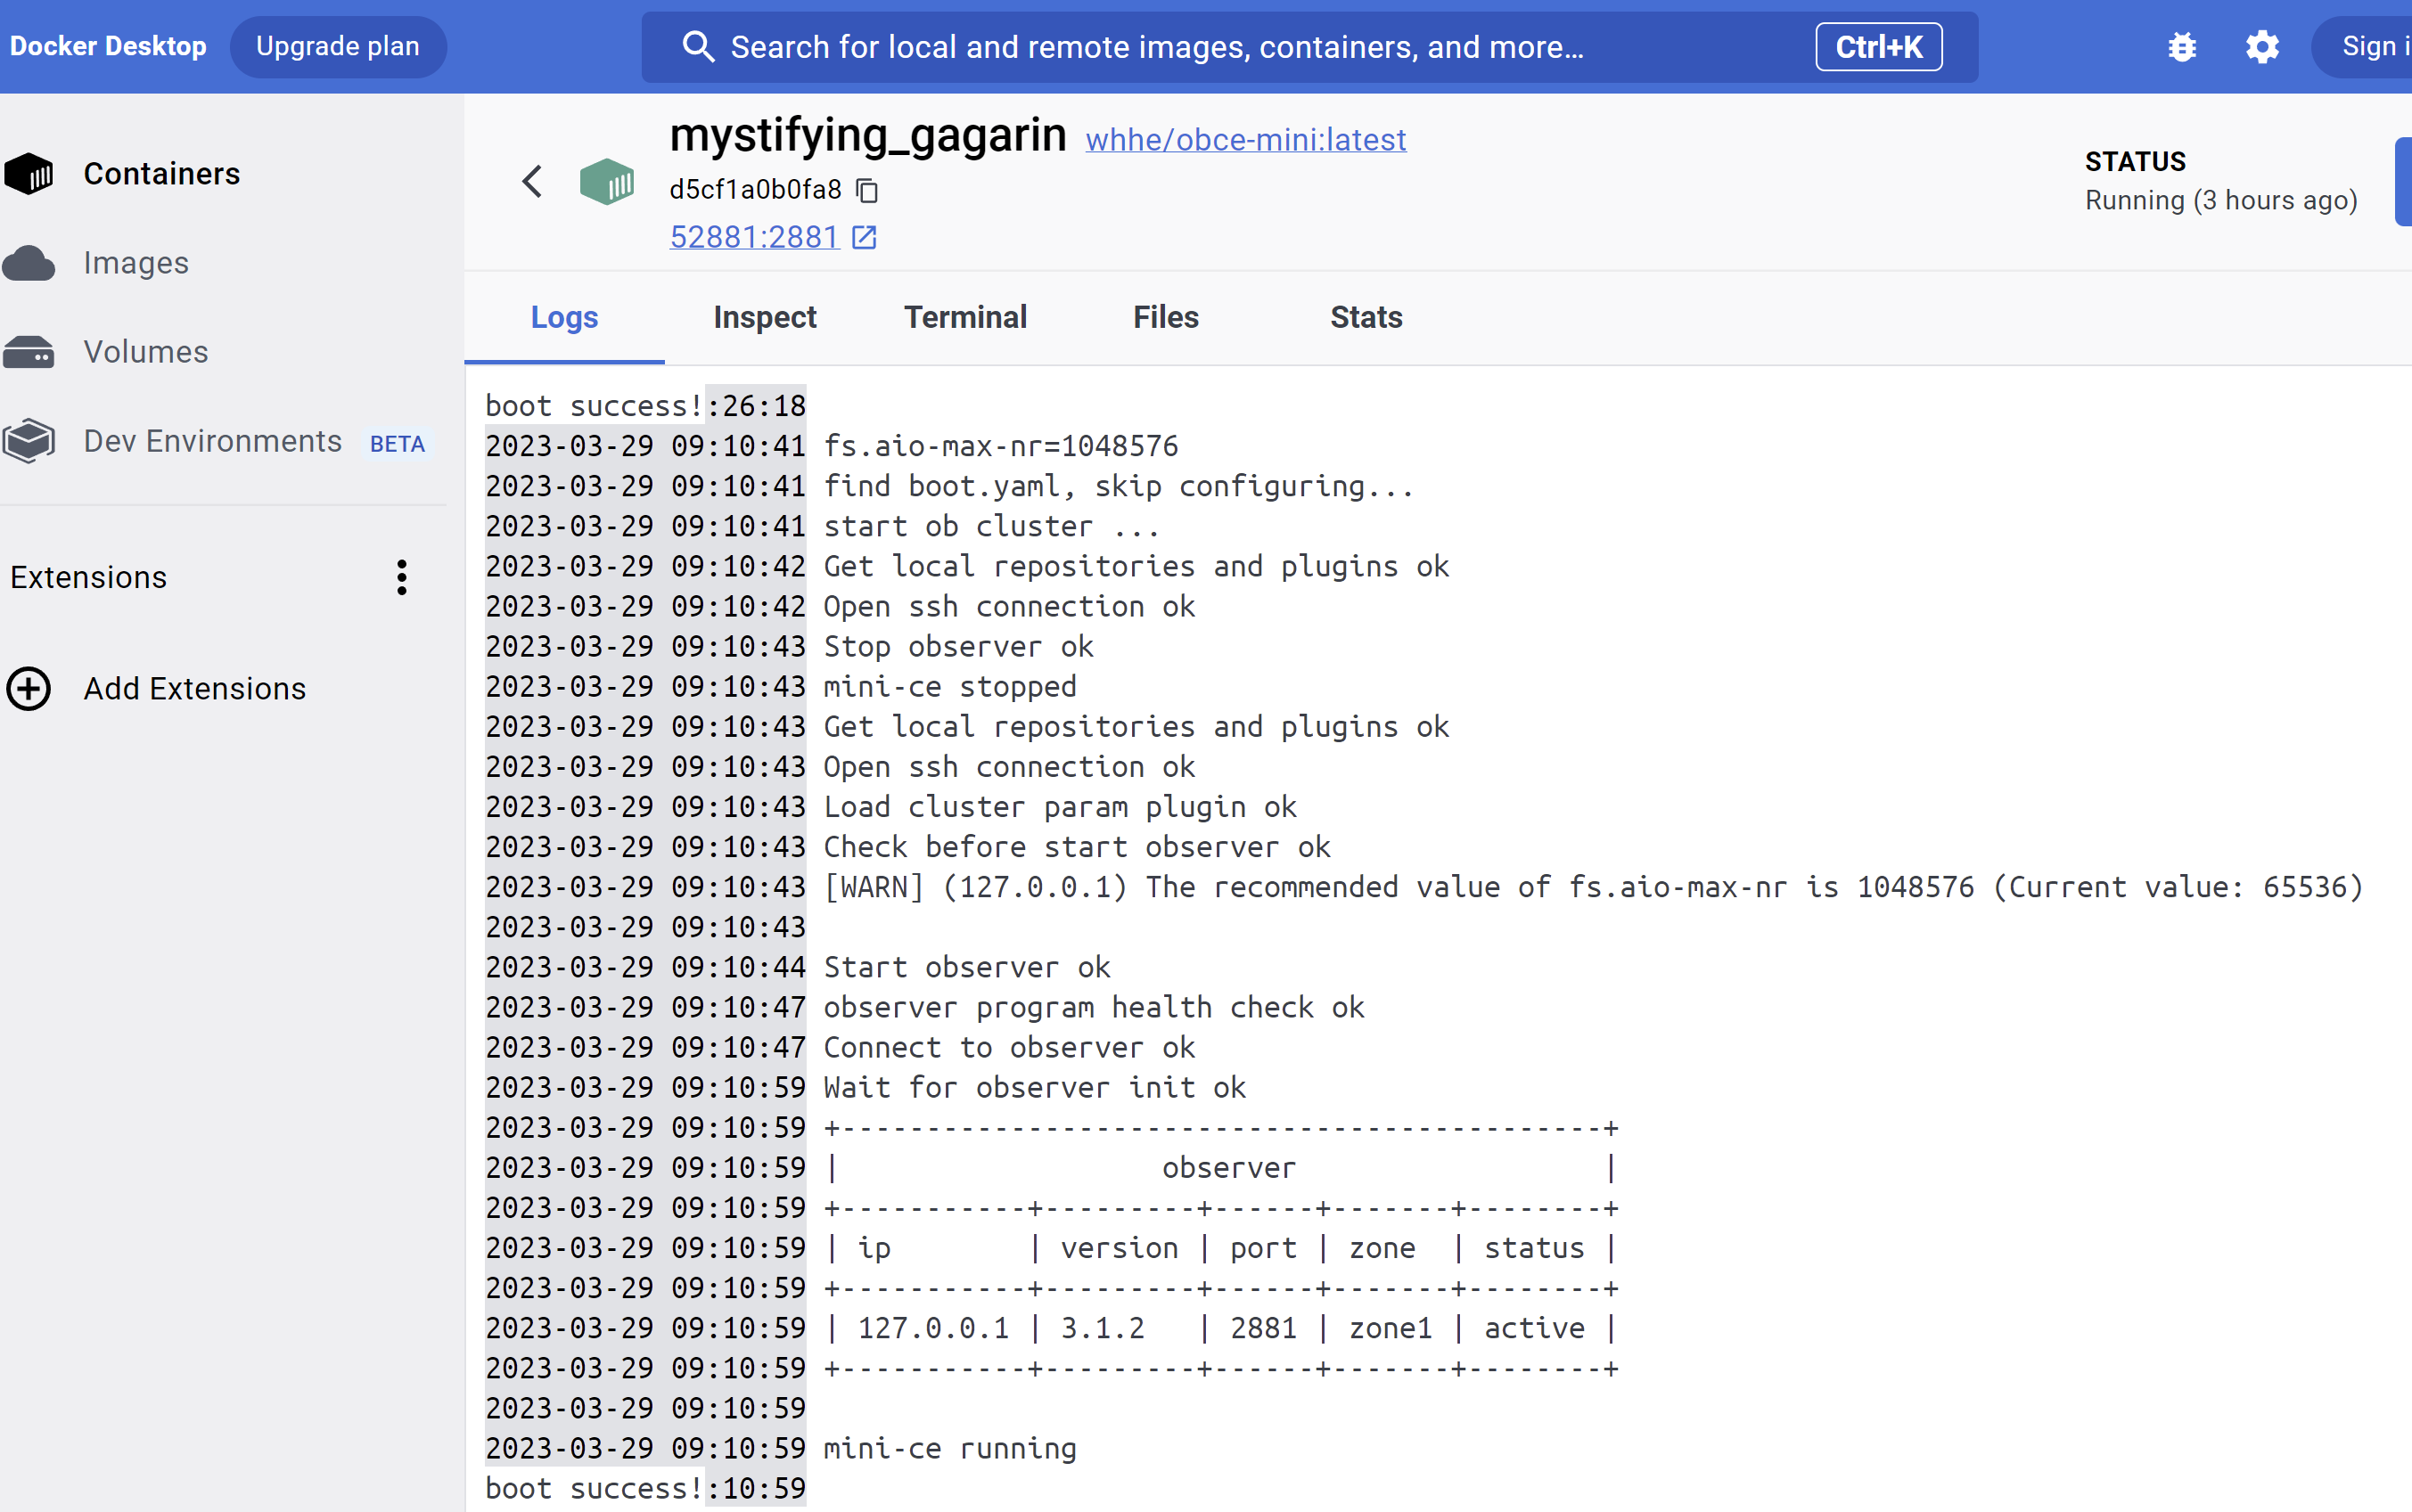Open the troubleshoot bug icon

pyautogui.click(x=2182, y=47)
